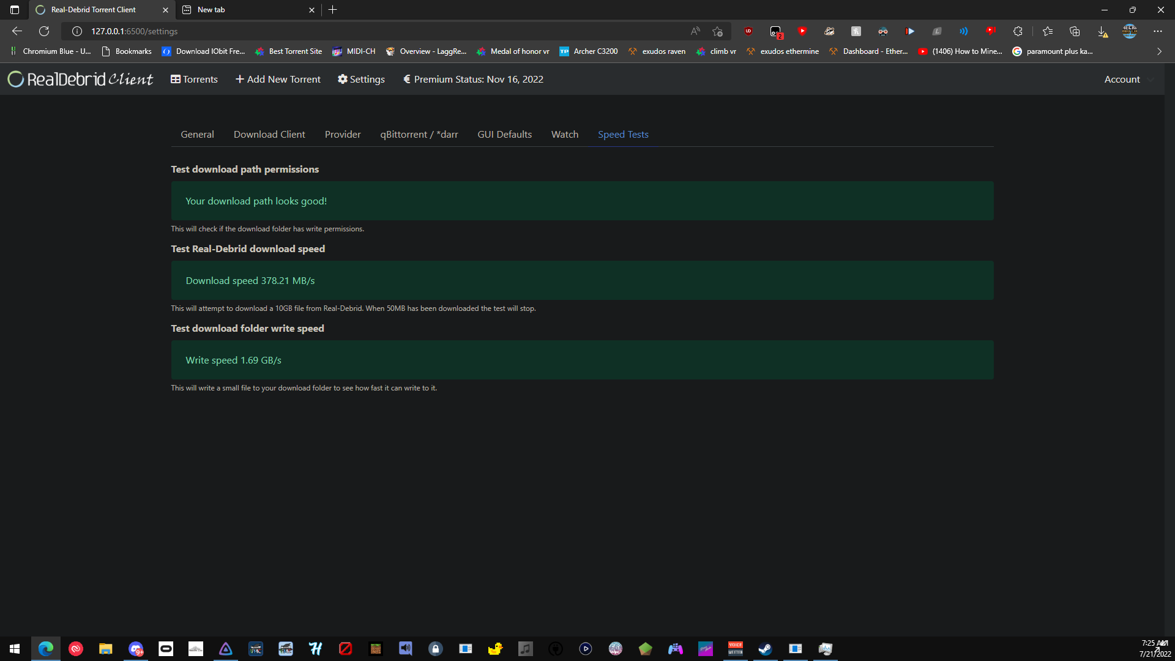Open the Torrents page in RealDebrid Client
Viewport: 1175px width, 661px height.
click(194, 79)
